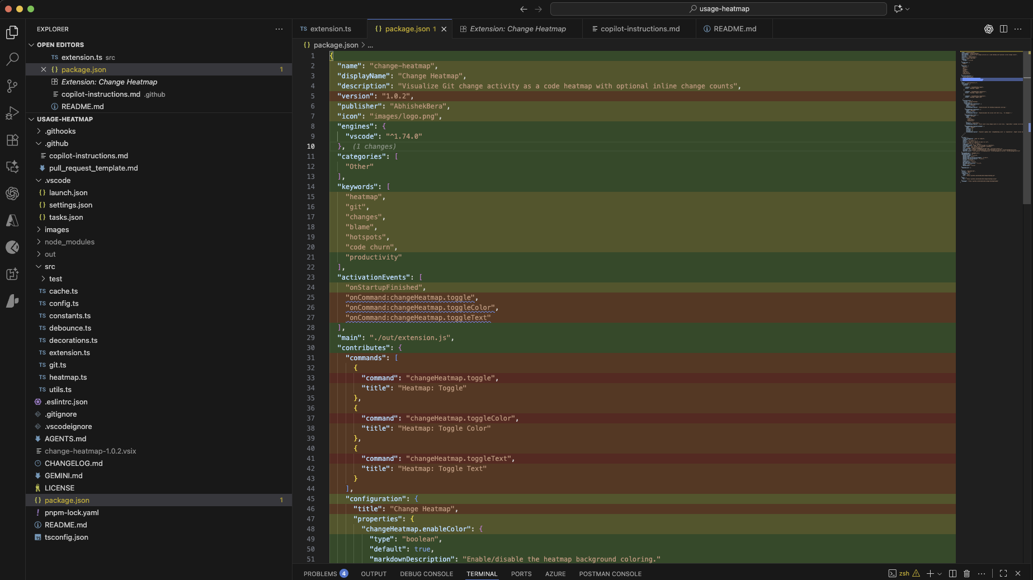
Task: Open the Run and Debug view
Action: [12, 113]
